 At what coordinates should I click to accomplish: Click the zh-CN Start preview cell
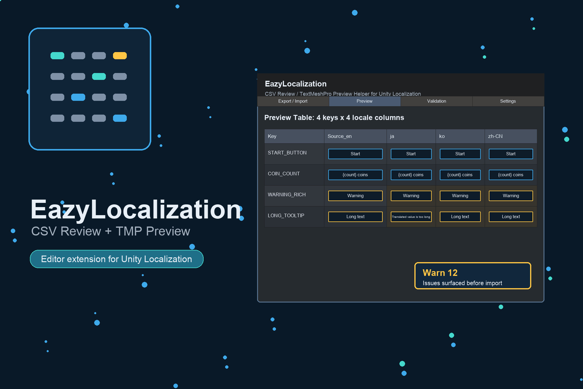(x=511, y=154)
